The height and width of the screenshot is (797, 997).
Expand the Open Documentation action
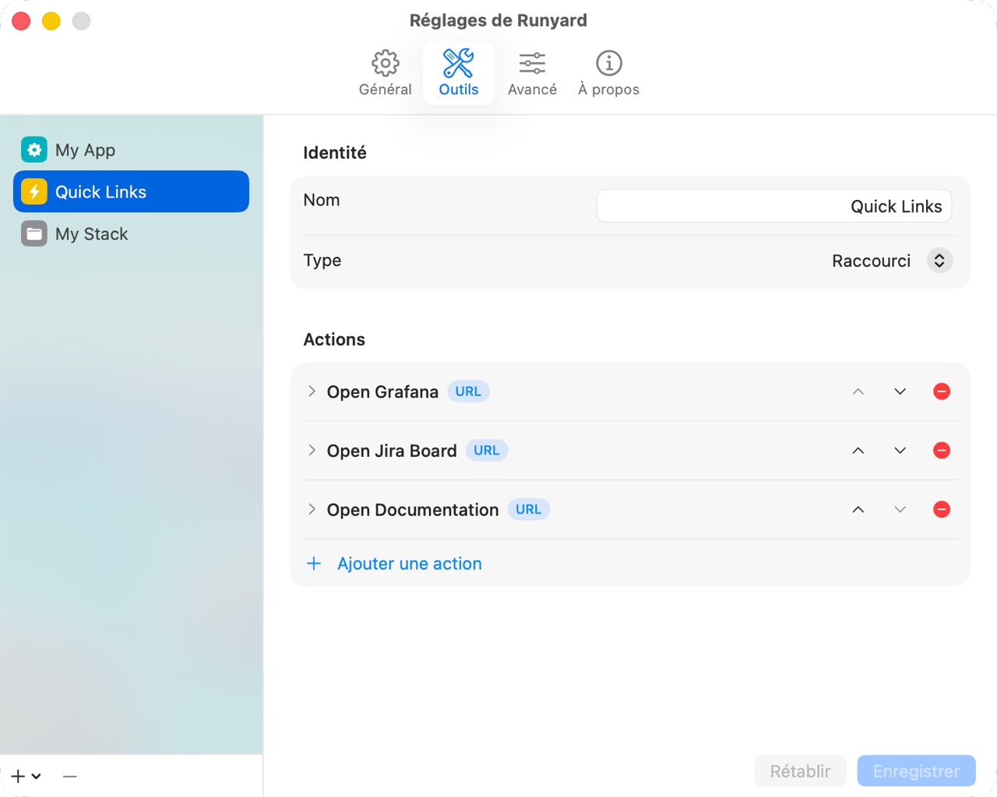tap(312, 510)
